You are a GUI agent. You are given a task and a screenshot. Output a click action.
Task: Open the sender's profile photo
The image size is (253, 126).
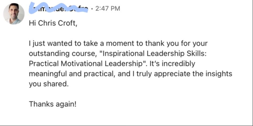[14, 14]
